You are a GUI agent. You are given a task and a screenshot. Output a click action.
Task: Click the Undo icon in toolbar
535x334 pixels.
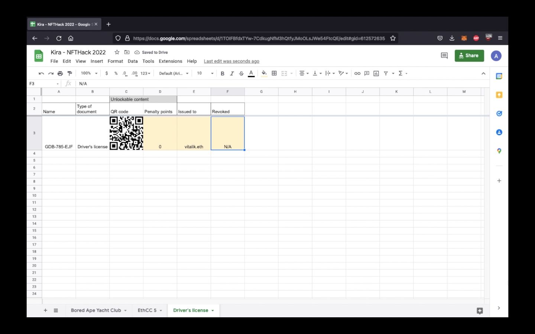[41, 73]
